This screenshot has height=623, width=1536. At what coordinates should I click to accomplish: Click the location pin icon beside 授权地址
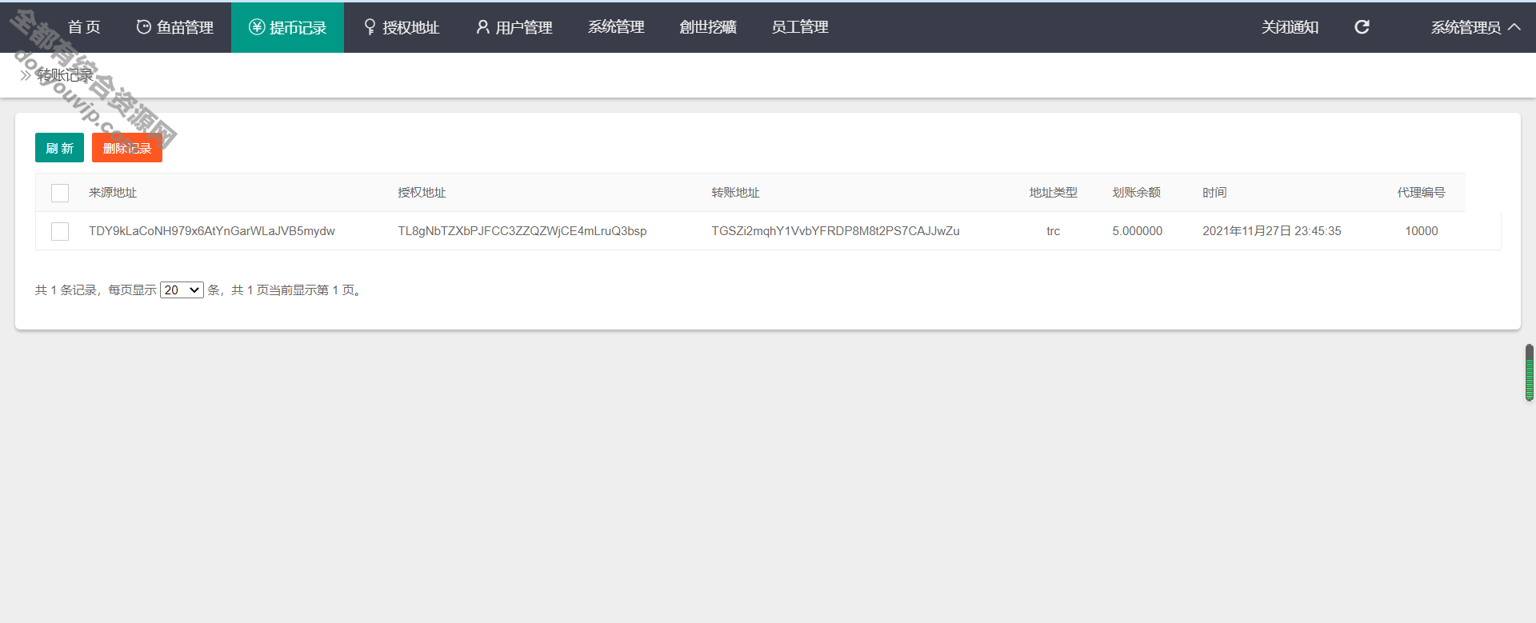[370, 27]
